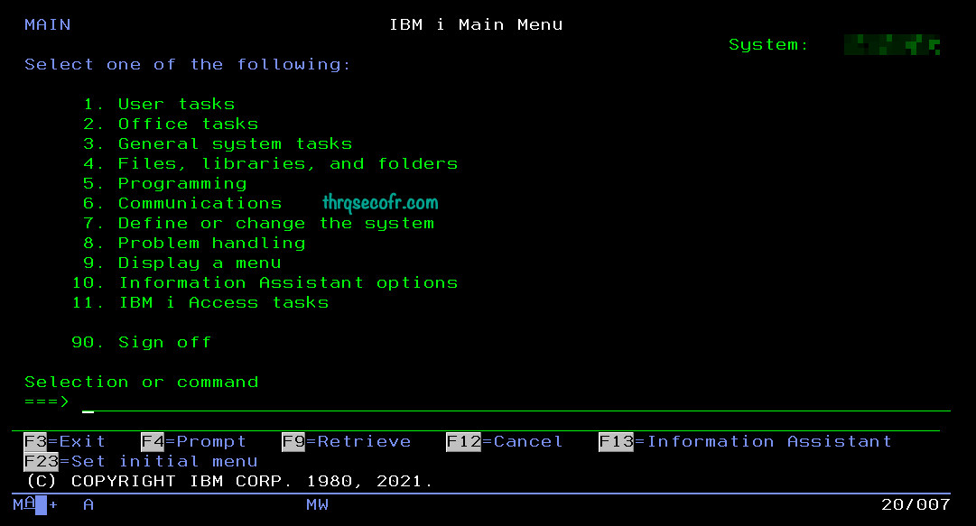This screenshot has width=976, height=526.
Task: Select Information Assistant options entry
Action: (265, 283)
